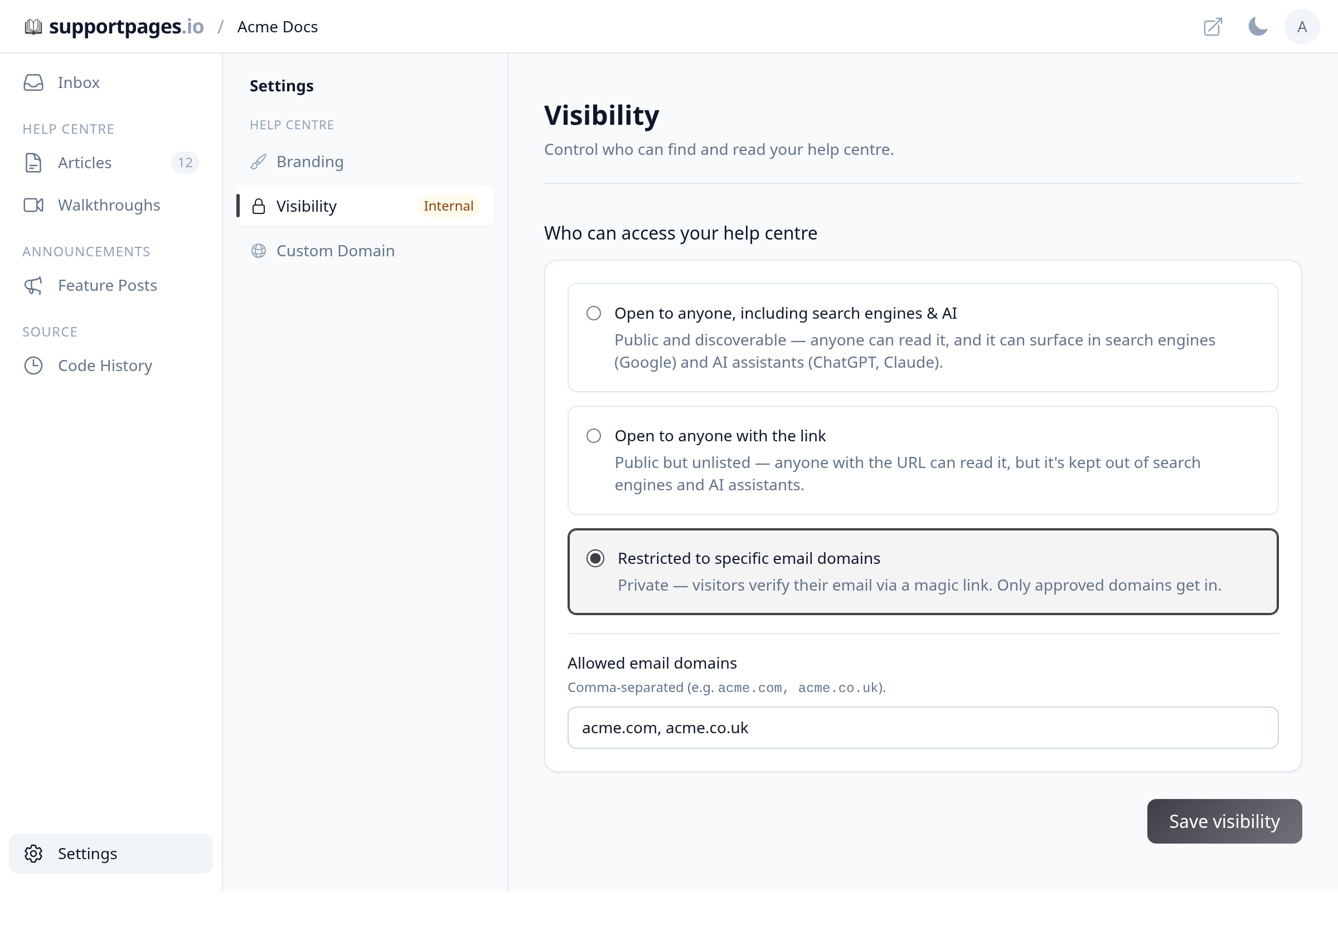Open Walkthroughs in the sidebar

[111, 206]
